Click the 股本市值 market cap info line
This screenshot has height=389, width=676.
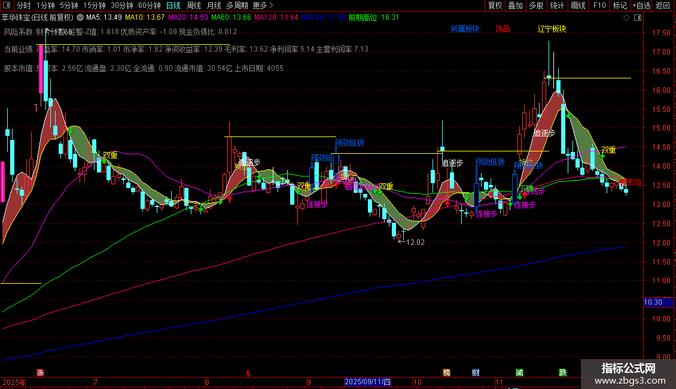point(144,68)
